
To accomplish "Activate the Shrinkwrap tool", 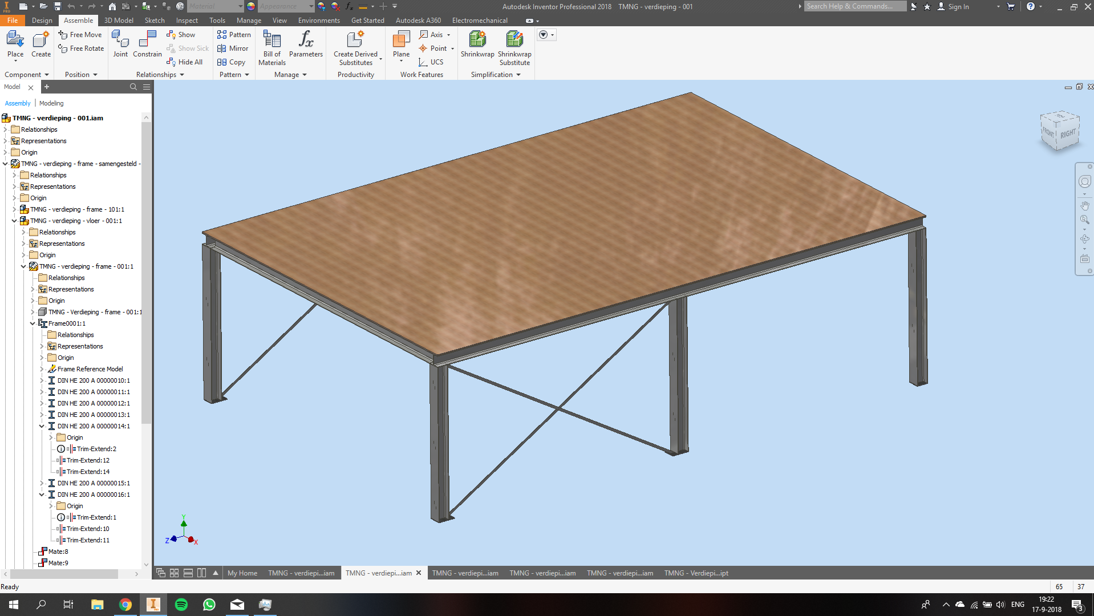I will [477, 46].
